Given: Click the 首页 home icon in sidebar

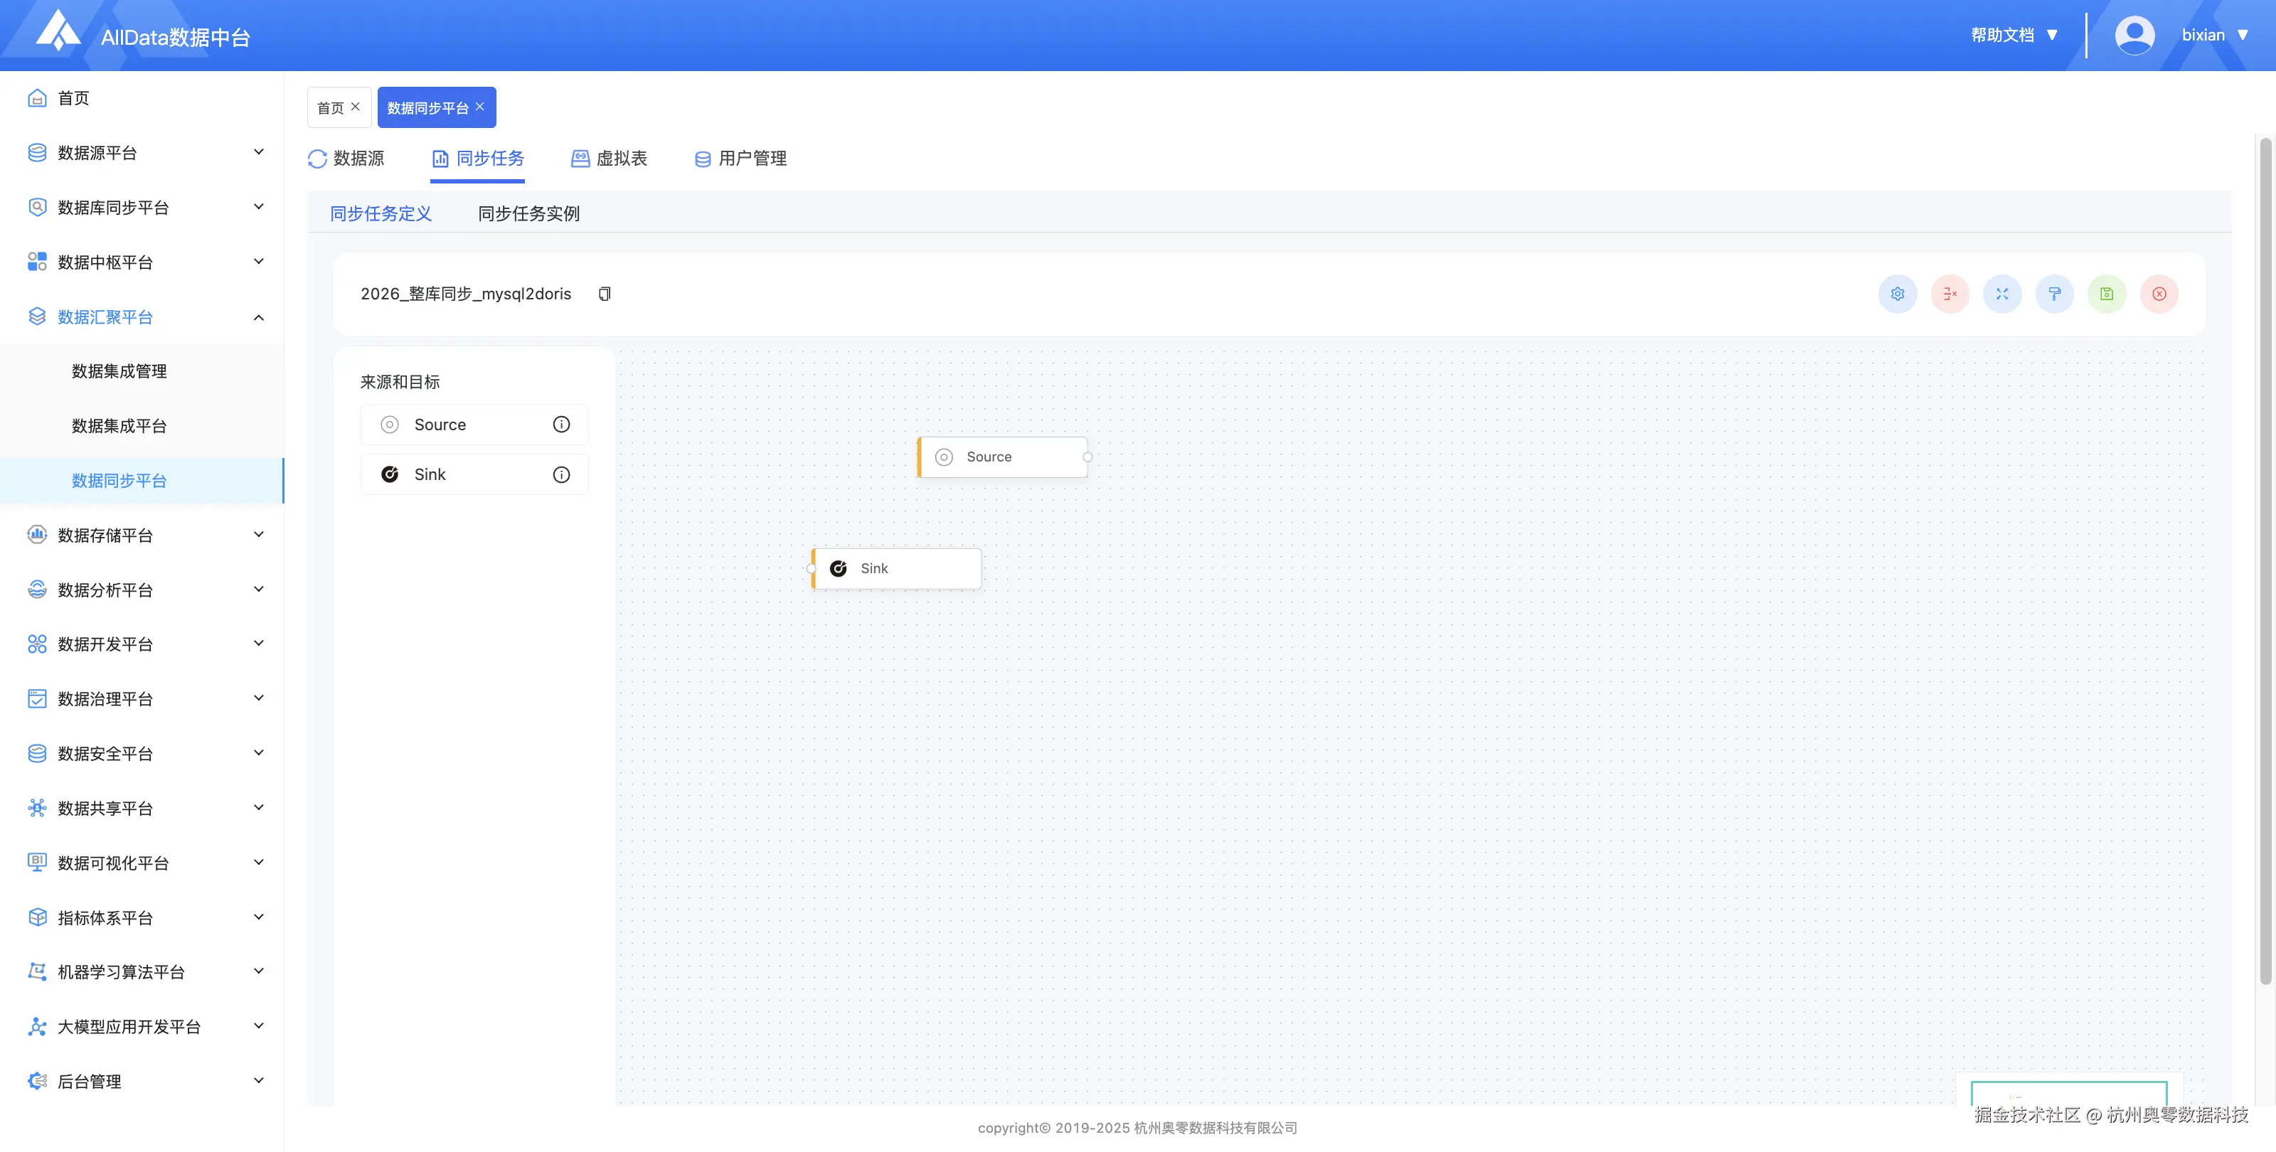Looking at the screenshot, I should tap(37, 98).
